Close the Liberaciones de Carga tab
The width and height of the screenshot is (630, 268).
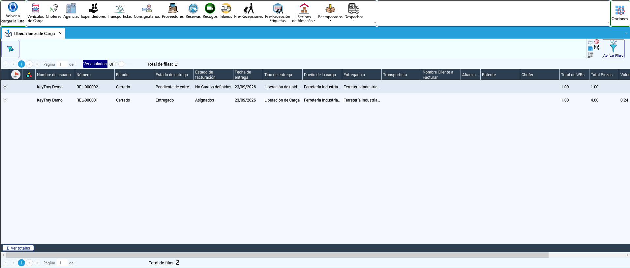[x=60, y=33]
